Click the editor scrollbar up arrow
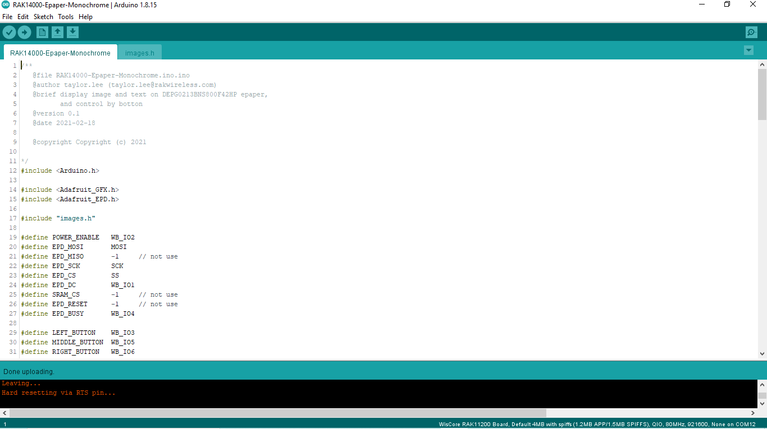 click(x=762, y=64)
